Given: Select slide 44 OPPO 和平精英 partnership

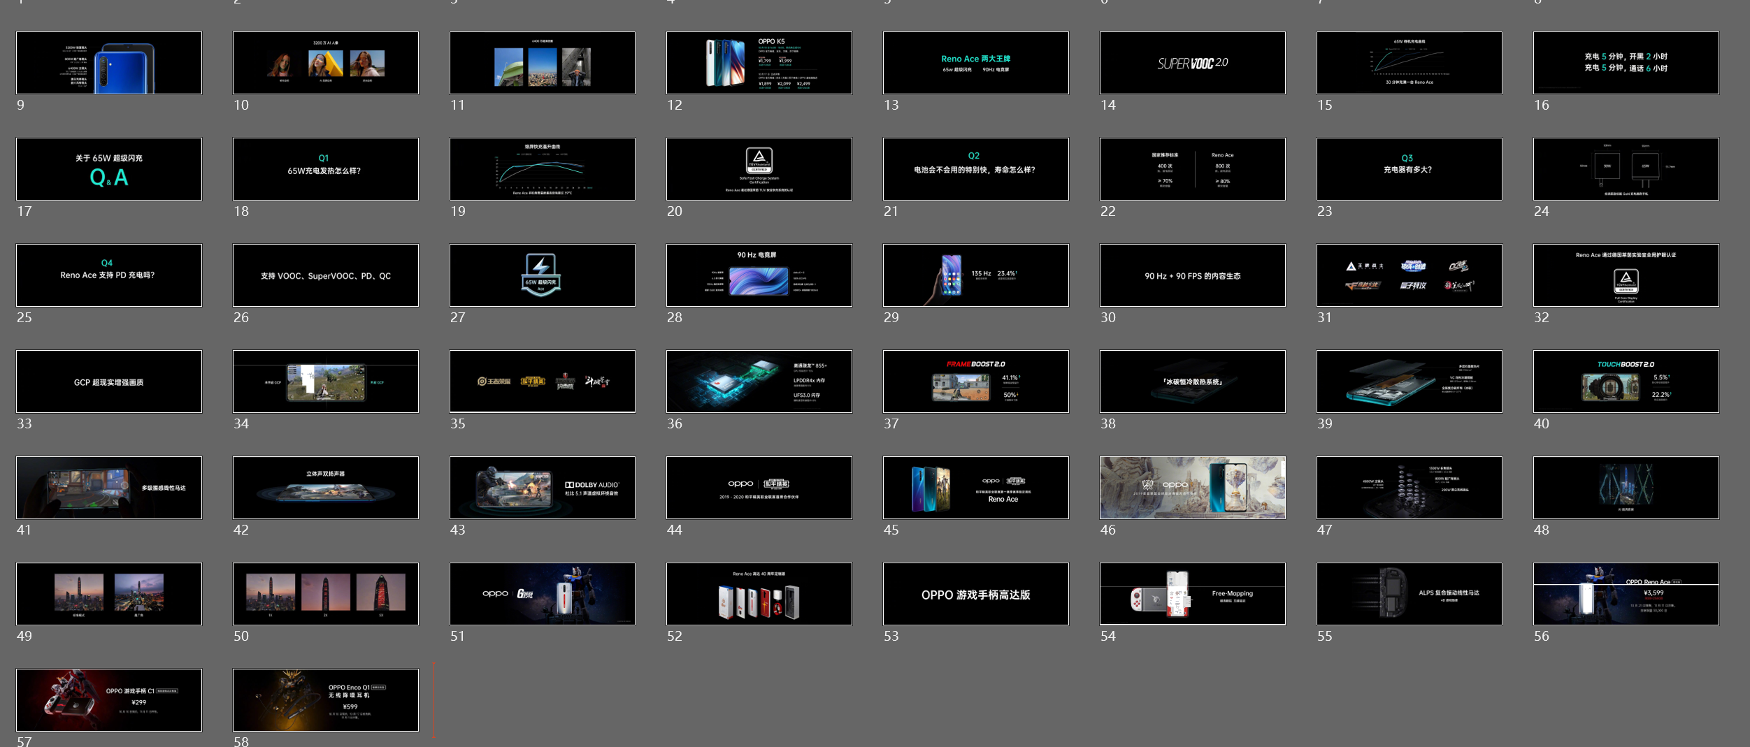Looking at the screenshot, I should point(759,488).
